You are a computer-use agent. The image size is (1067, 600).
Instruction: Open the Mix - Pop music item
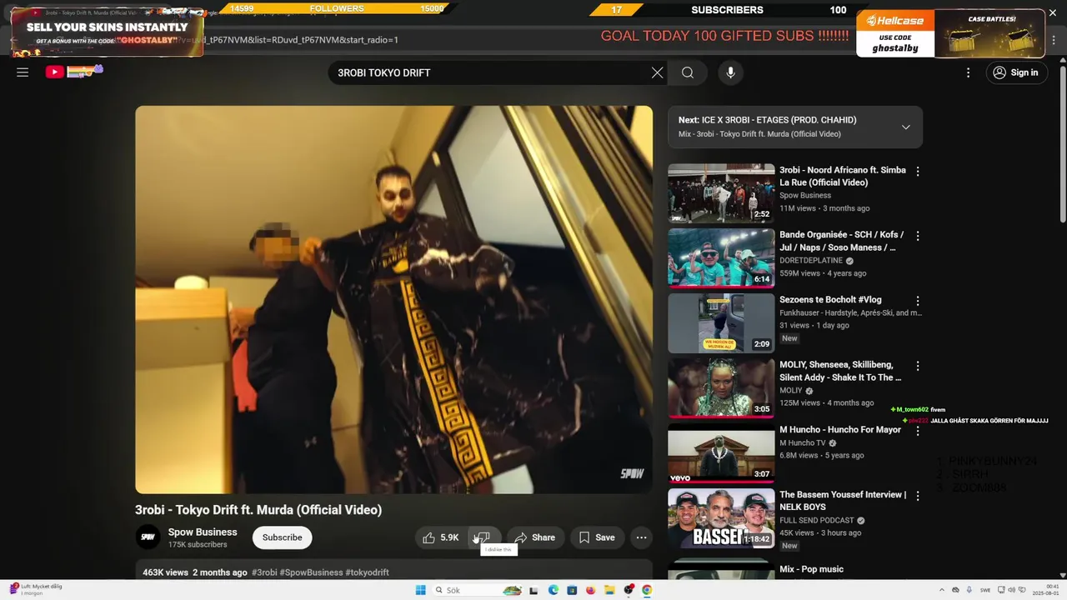pos(811,569)
